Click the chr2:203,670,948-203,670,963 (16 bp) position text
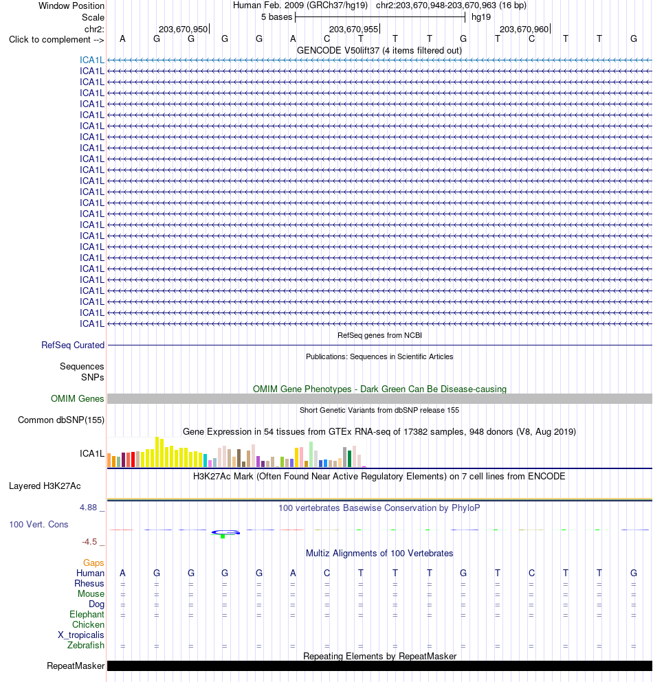Screen dimensions: 653x682 click(451, 5)
